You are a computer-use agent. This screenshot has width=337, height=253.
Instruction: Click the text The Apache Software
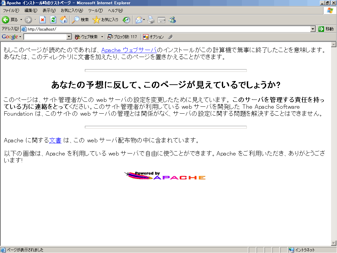click(271, 107)
